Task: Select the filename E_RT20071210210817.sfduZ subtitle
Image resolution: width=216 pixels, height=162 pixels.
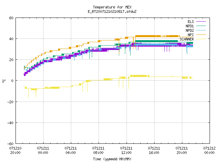Action: (x=112, y=11)
